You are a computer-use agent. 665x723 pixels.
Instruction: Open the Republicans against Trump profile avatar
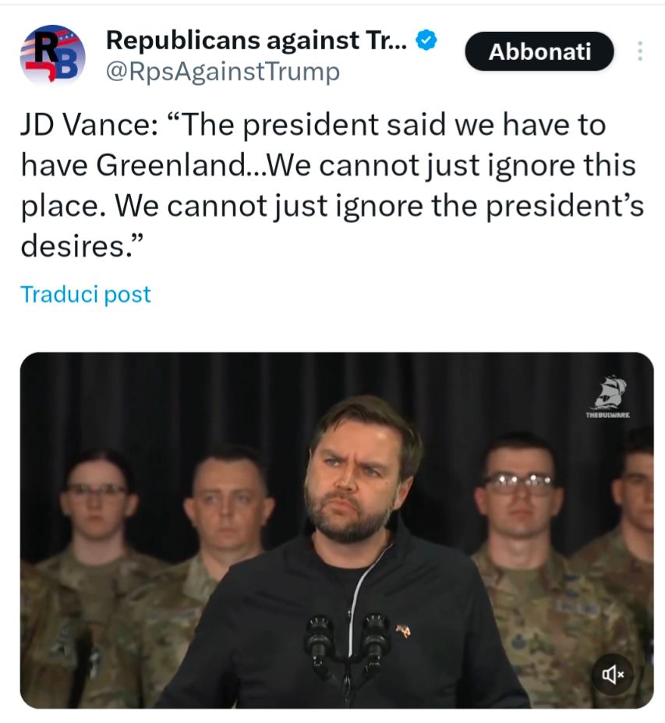coord(52,55)
